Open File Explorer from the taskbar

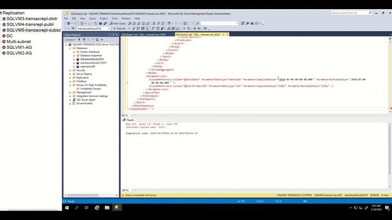[x=107, y=208]
